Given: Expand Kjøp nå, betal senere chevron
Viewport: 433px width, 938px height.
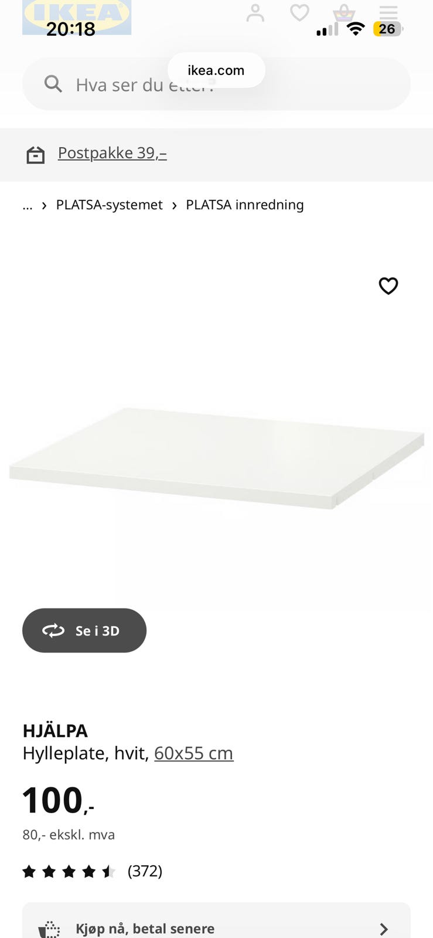Looking at the screenshot, I should click(x=384, y=929).
